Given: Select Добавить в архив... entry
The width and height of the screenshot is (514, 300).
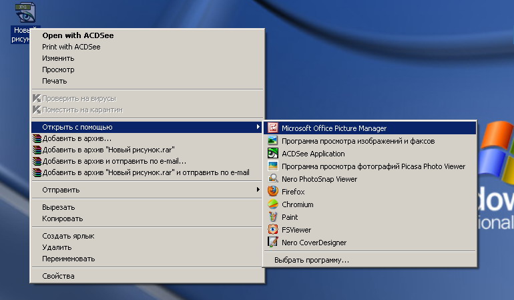Looking at the screenshot, I should [x=147, y=138].
